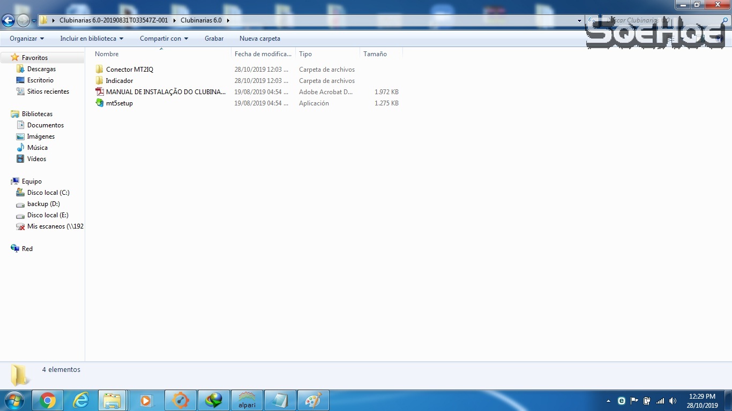The image size is (732, 411).
Task: Open the mt5setup application file
Action: [119, 103]
